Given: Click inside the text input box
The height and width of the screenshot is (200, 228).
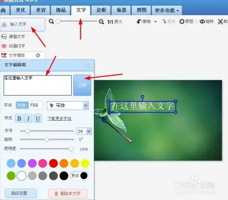Looking at the screenshot, I should tap(37, 85).
